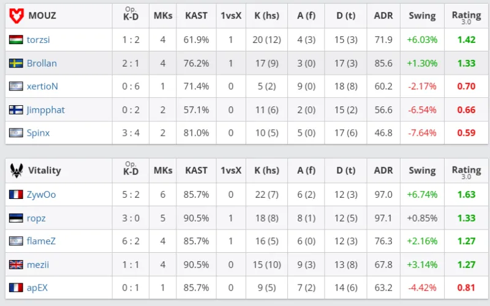Open ZywOo player profile link

(42, 195)
